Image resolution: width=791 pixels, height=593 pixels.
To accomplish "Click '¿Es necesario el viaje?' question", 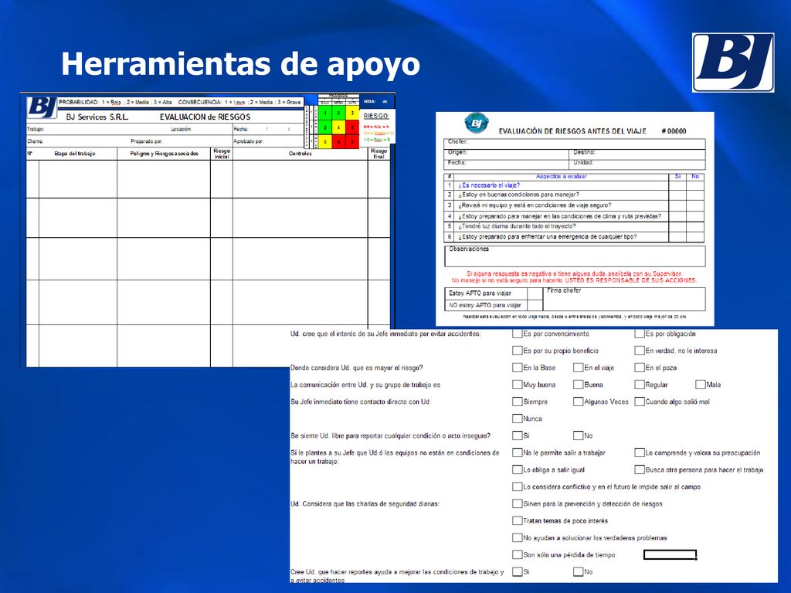I will 489,185.
